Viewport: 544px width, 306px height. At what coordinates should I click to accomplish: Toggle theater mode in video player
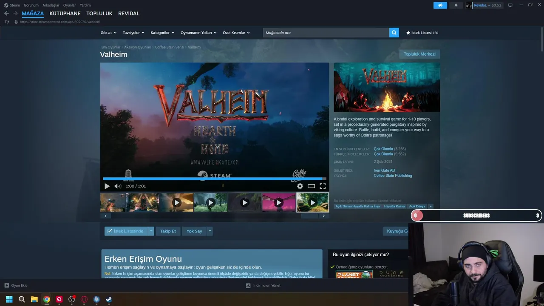point(311,186)
